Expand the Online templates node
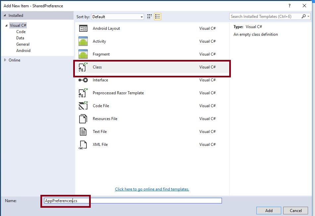Screen dimensions: 315x216 [5, 60]
